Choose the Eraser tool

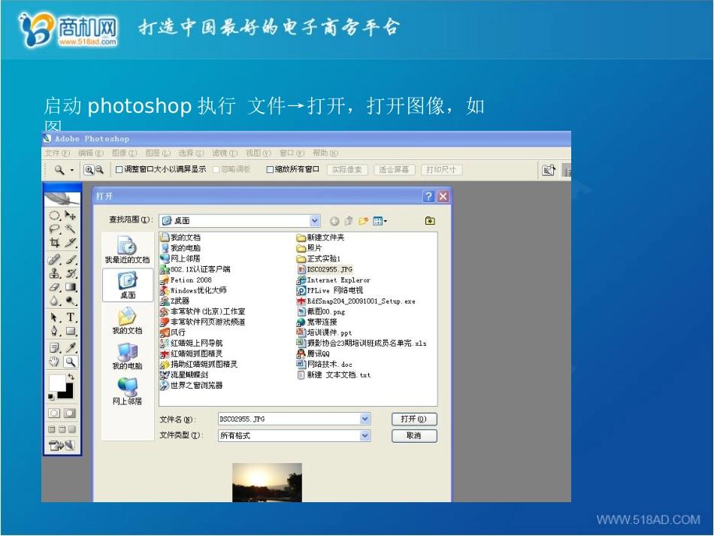point(55,286)
